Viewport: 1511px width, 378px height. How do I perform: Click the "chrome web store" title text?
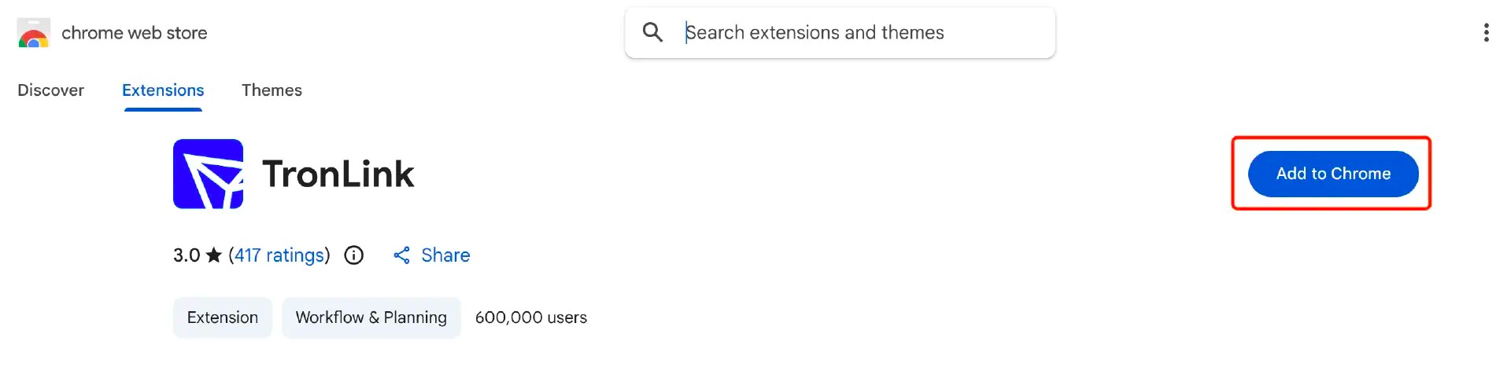pos(135,33)
